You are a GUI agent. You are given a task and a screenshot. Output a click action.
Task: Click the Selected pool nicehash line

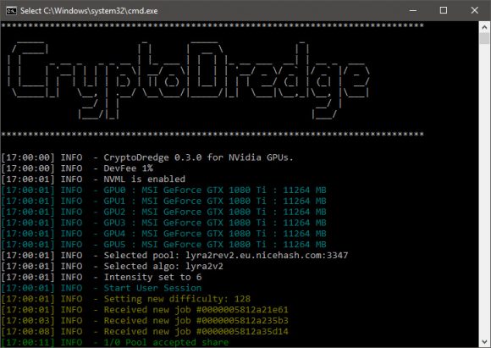click(174, 255)
